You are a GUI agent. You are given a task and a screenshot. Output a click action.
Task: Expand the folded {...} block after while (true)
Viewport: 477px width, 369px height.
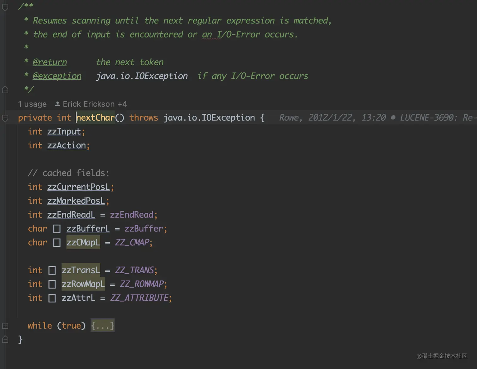[102, 325]
